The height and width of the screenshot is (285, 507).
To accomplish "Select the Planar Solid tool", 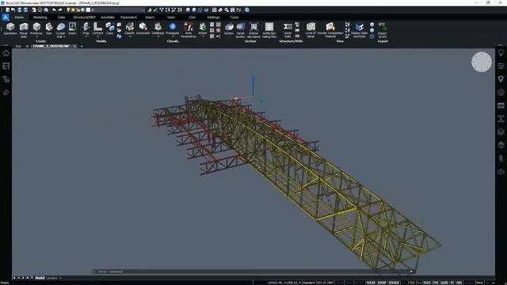I will (x=24, y=30).
